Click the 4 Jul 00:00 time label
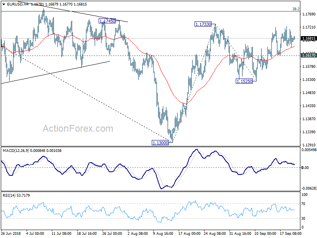This screenshot has width=317, height=238. [x=35, y=234]
